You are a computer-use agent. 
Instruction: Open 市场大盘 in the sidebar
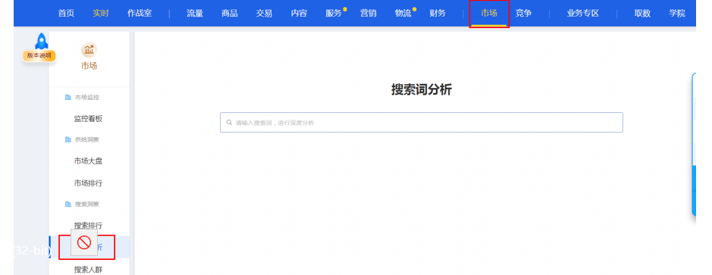(x=88, y=161)
